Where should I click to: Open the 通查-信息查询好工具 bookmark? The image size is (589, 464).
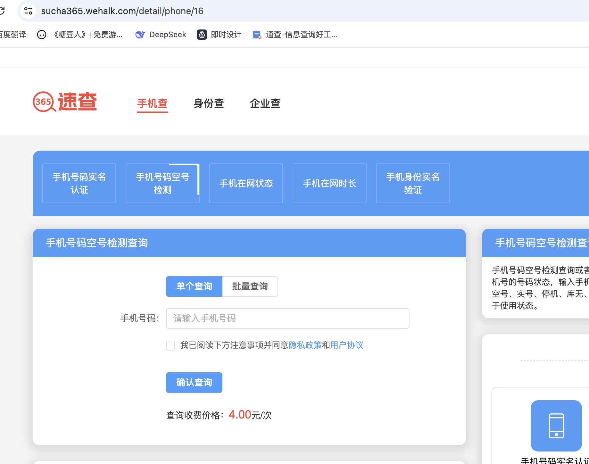295,35
